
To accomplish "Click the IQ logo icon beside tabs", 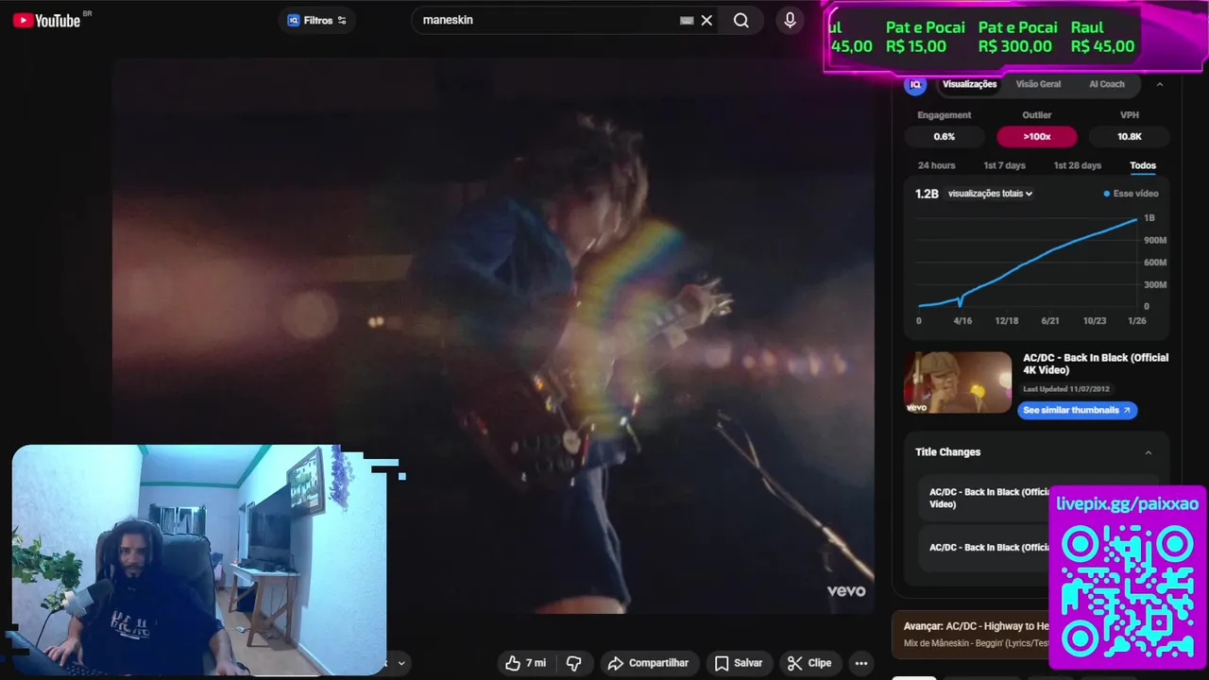I will pos(915,84).
